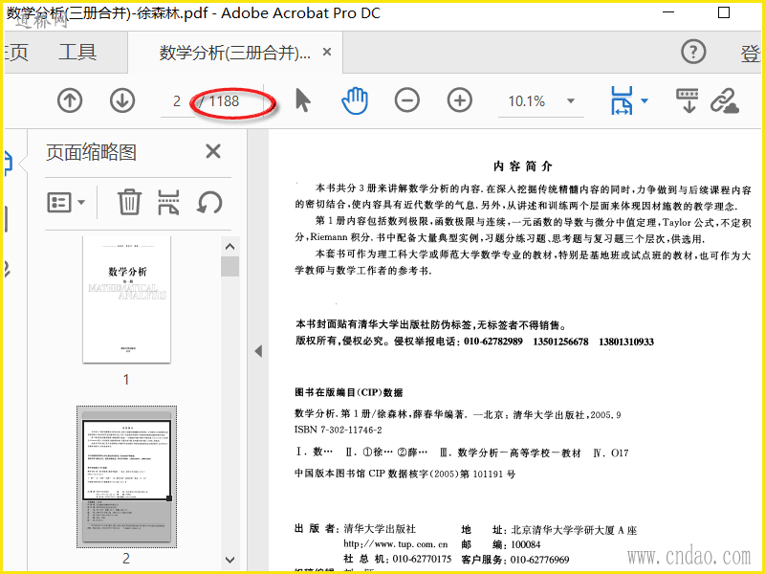Select page 1 thumbnail
This screenshot has height=574, width=765.
tap(126, 299)
